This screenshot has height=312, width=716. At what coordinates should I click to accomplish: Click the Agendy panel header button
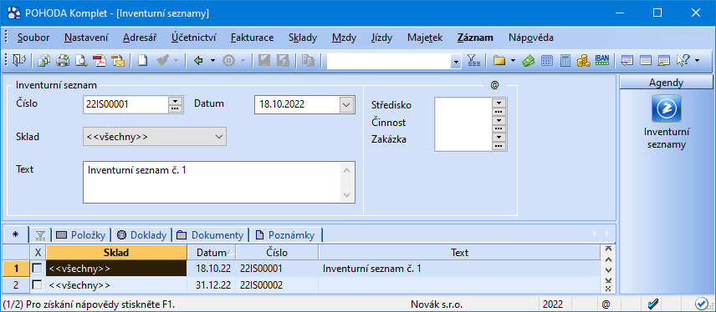pyautogui.click(x=666, y=83)
